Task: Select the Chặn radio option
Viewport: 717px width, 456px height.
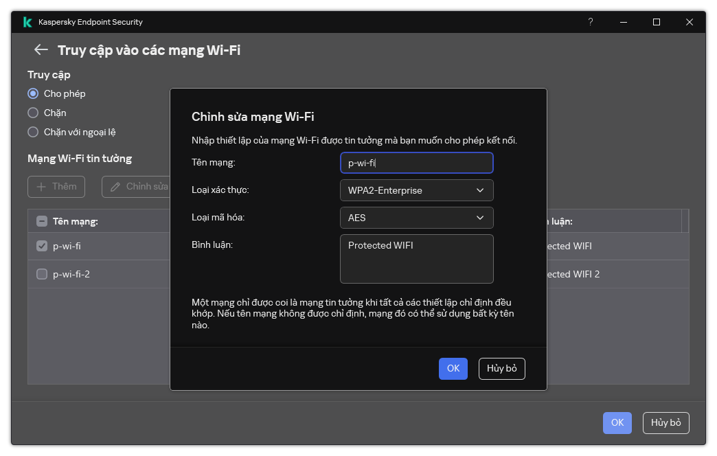Action: click(x=33, y=113)
